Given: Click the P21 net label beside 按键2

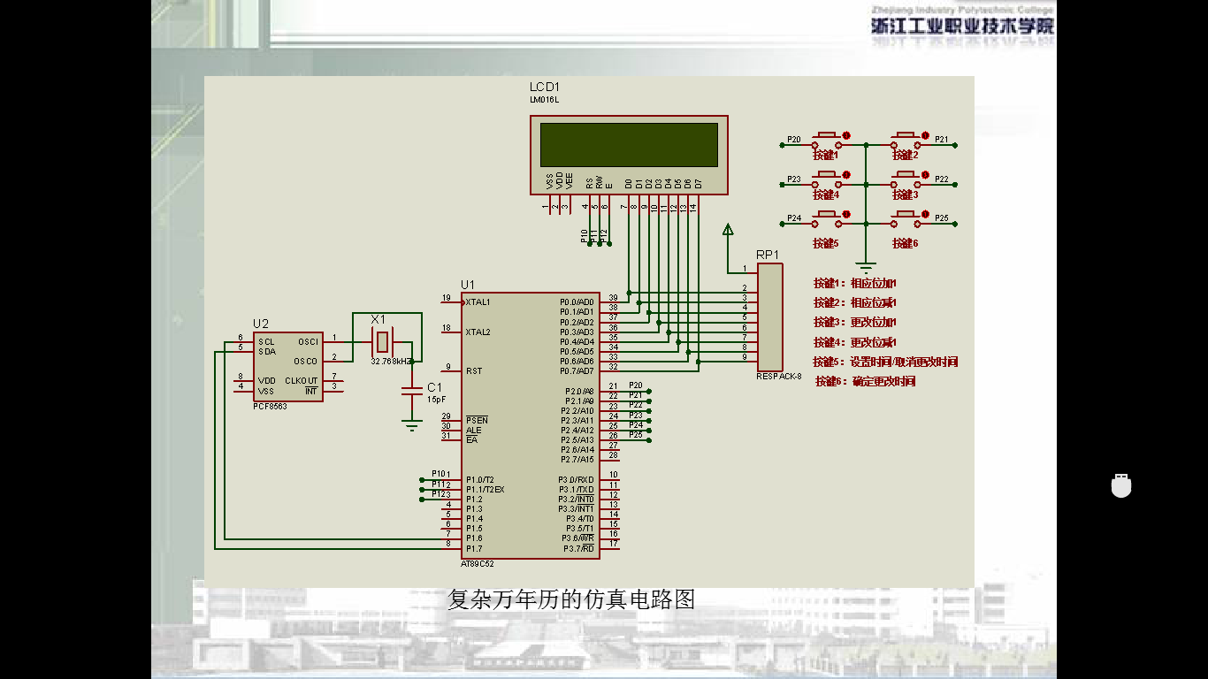Looking at the screenshot, I should click(x=941, y=140).
